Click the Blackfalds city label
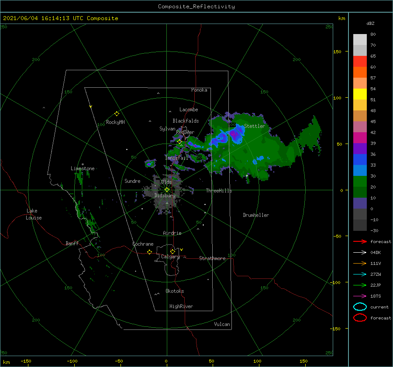The height and width of the screenshot is (367, 393). click(x=186, y=121)
